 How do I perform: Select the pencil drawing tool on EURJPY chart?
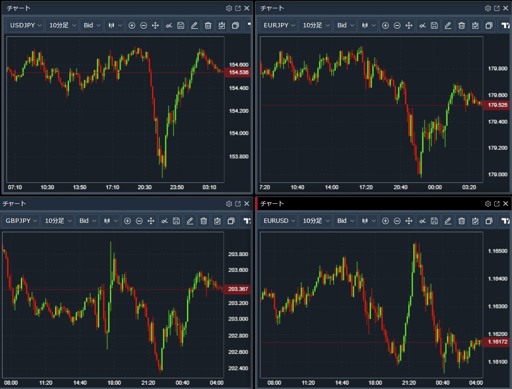(448, 25)
